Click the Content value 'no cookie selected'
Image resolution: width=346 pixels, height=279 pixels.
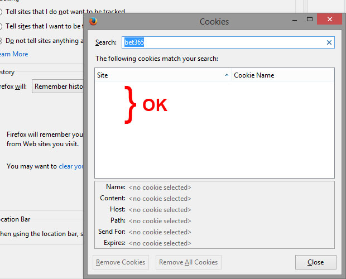[x=160, y=199]
